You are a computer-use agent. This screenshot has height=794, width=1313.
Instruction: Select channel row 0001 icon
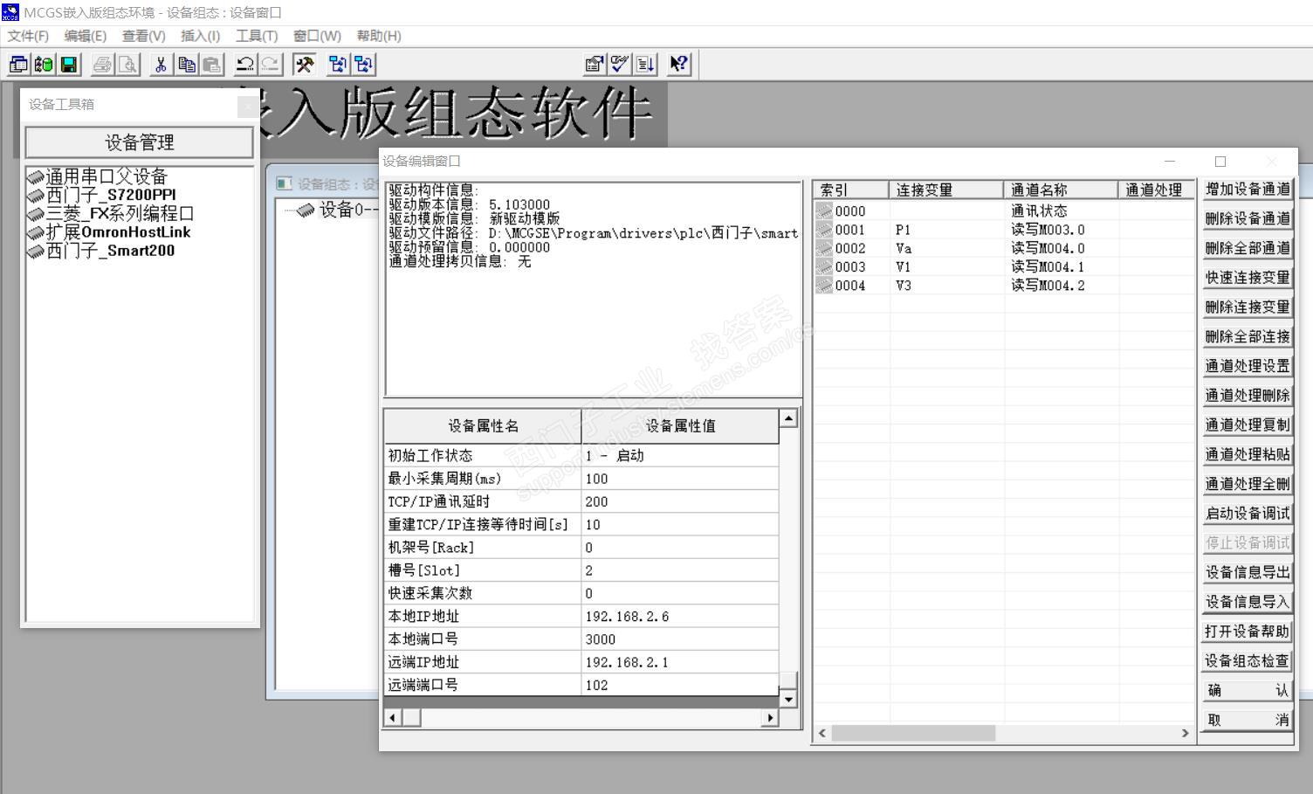824,230
